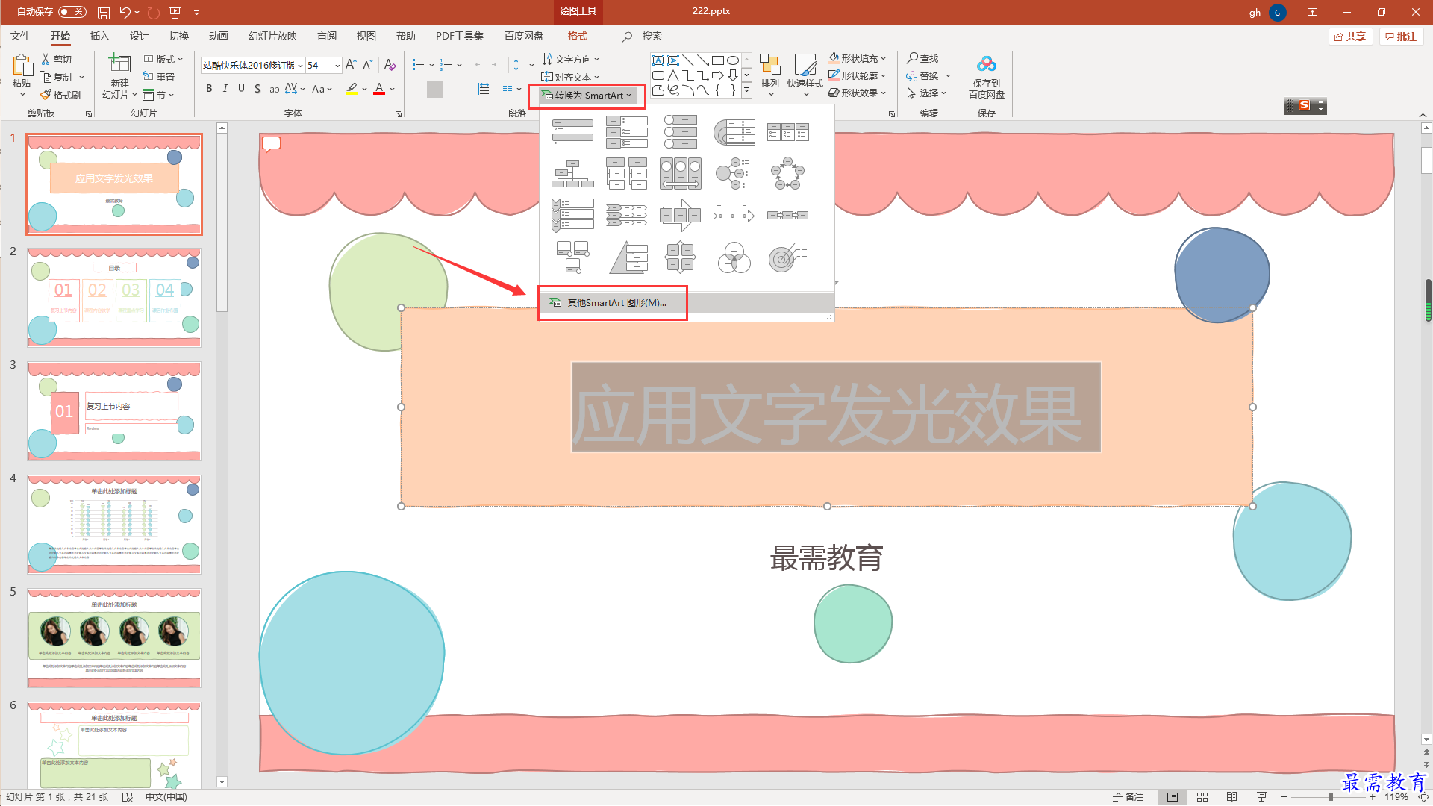Toggle Bold formatting
1433x806 pixels.
pos(209,89)
